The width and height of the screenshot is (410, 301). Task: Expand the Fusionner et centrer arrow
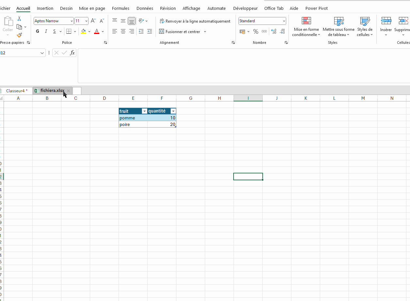tap(205, 31)
